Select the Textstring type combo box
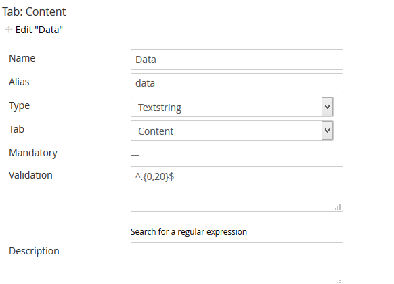Viewport: 394px width, 284px height. [232, 107]
